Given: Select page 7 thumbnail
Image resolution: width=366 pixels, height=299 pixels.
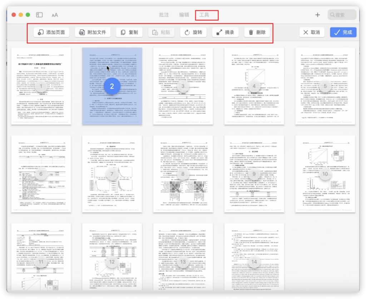Looking at the screenshot, I should [x=112, y=174].
